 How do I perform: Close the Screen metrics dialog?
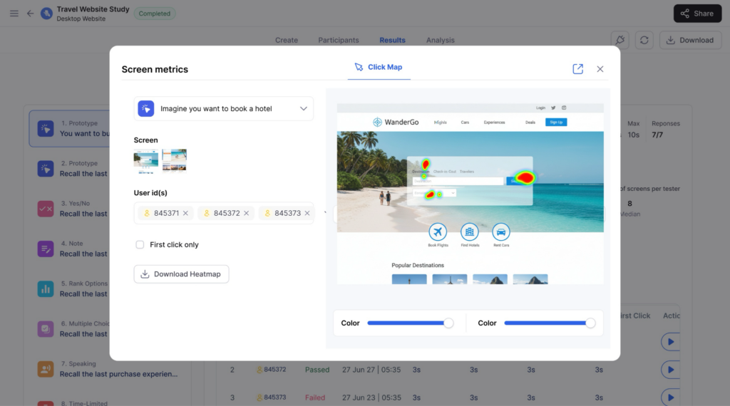600,69
